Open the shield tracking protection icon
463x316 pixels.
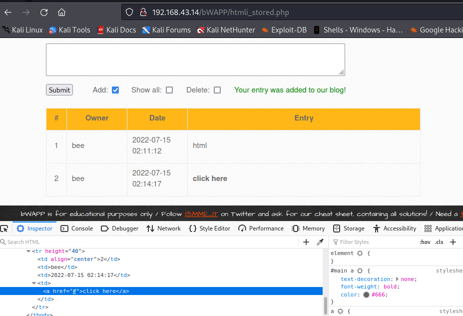point(128,11)
